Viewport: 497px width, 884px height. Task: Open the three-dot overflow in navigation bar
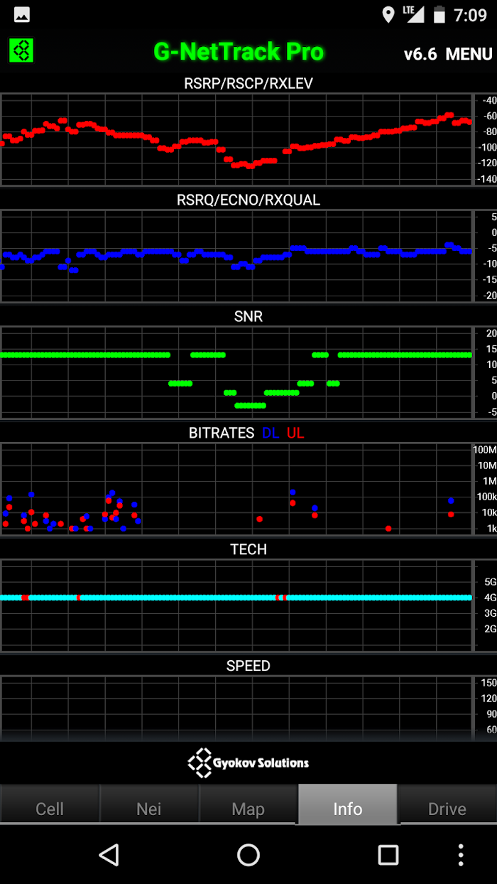click(x=461, y=855)
